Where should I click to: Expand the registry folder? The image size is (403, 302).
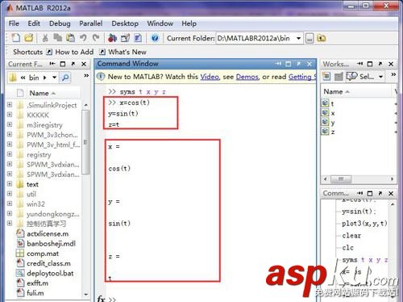pyautogui.click(x=10, y=154)
